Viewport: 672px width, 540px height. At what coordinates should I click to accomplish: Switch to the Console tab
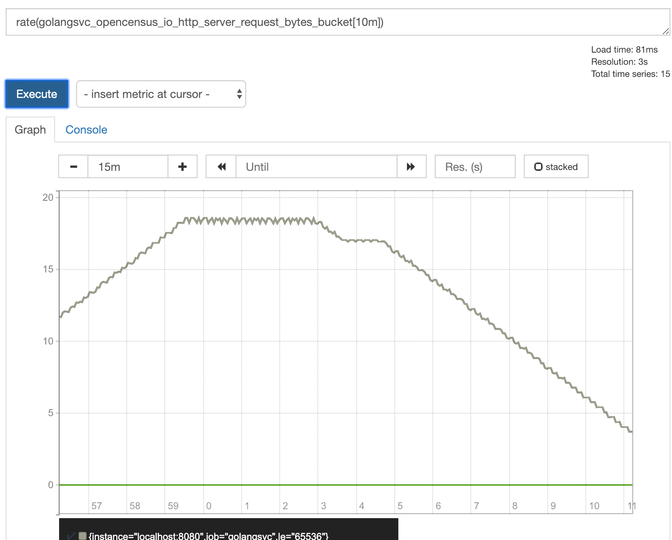(x=86, y=130)
